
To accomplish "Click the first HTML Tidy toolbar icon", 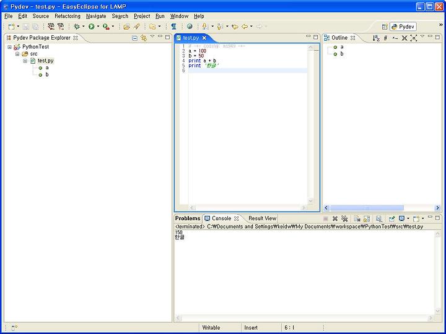I will (x=51, y=27).
